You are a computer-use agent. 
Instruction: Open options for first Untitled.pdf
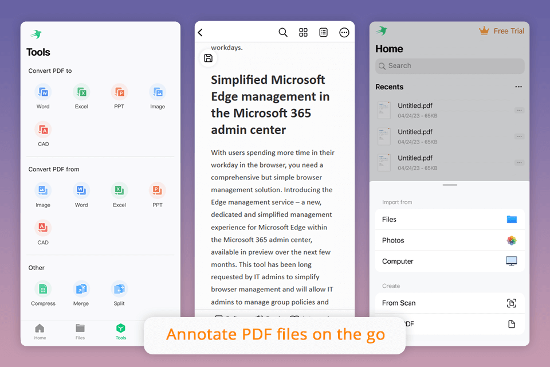pyautogui.click(x=519, y=110)
